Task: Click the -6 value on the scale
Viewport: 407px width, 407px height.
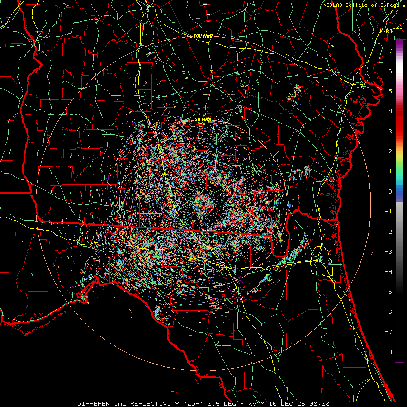Action: 388,312
